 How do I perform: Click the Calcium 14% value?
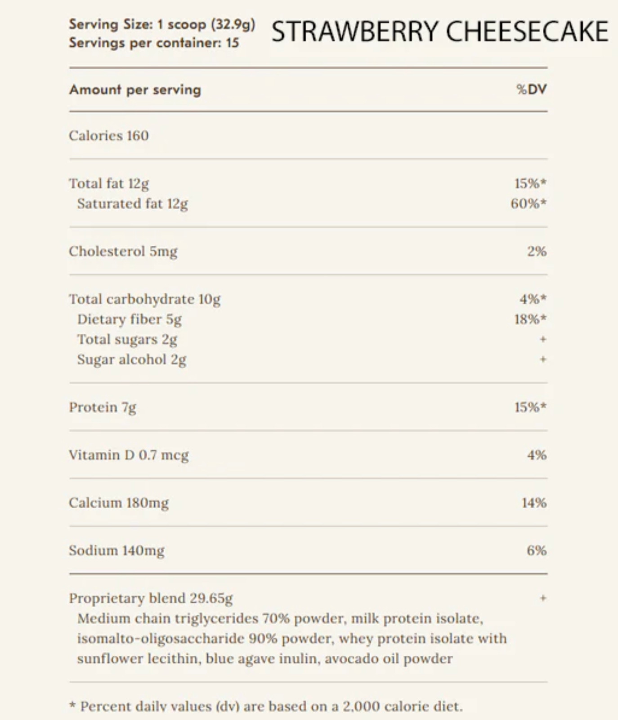pos(534,503)
